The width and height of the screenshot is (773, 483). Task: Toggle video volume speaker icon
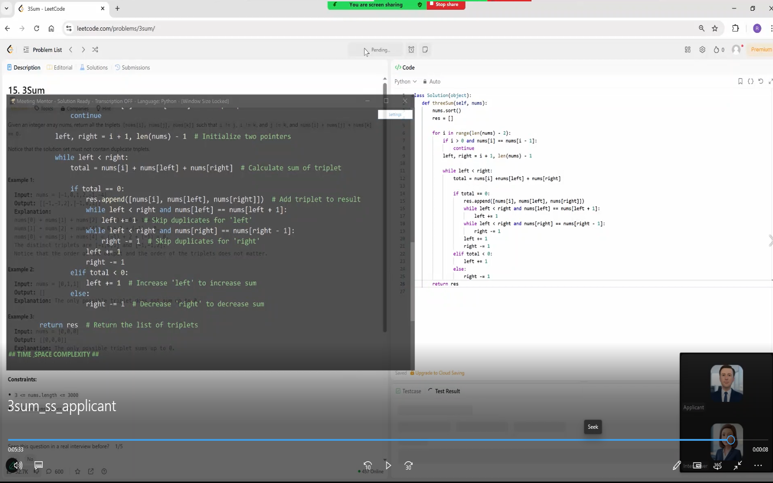pyautogui.click(x=17, y=465)
